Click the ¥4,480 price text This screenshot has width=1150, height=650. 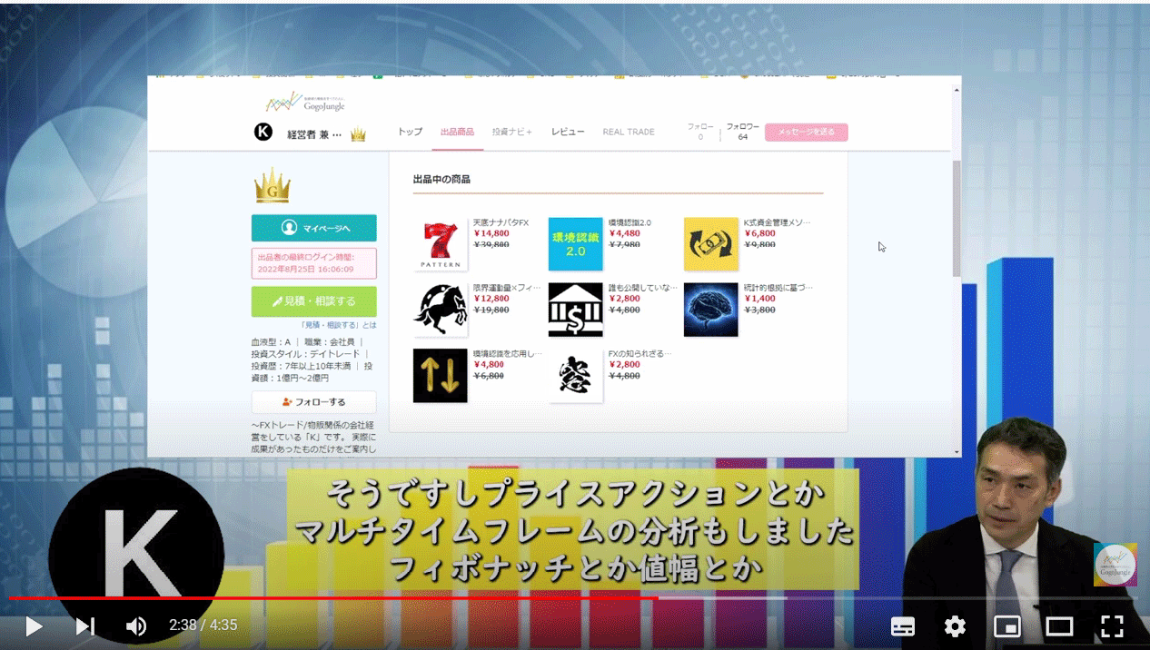tap(624, 233)
